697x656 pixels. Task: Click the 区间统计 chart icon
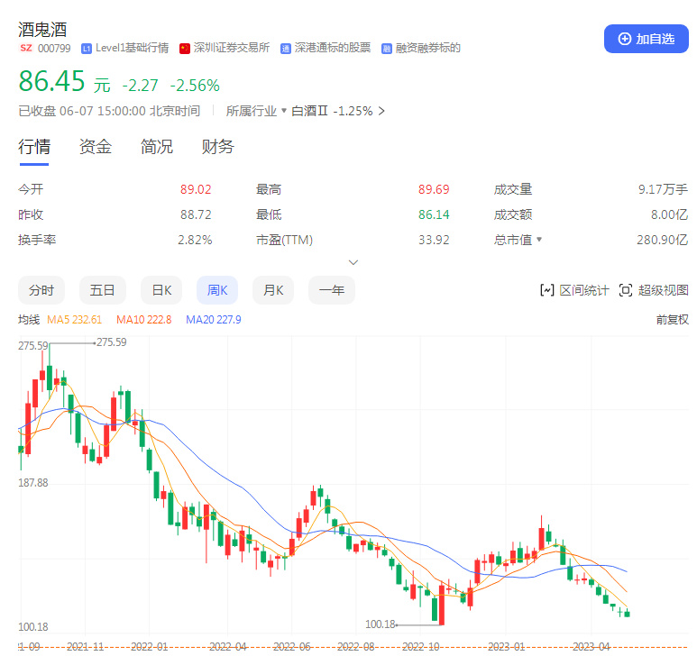(546, 290)
